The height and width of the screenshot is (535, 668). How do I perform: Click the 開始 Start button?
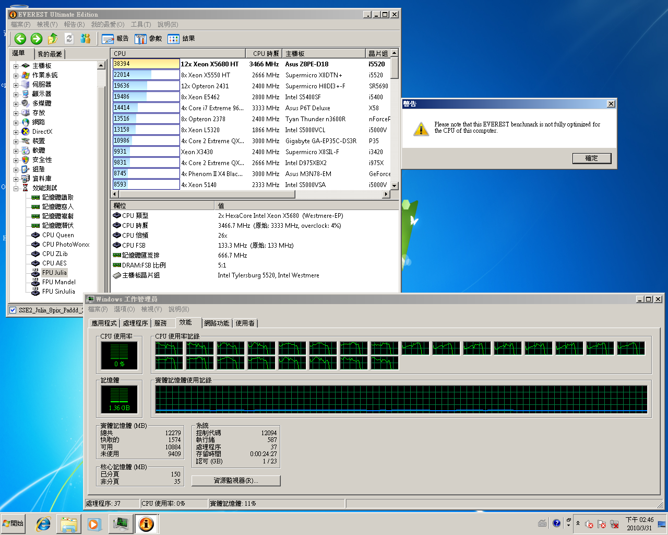click(13, 524)
